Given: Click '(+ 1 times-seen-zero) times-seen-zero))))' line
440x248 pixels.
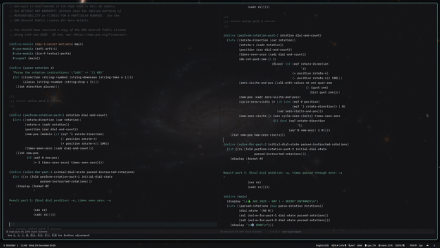Looking at the screenshot, I should pyautogui.click(x=68, y=163).
